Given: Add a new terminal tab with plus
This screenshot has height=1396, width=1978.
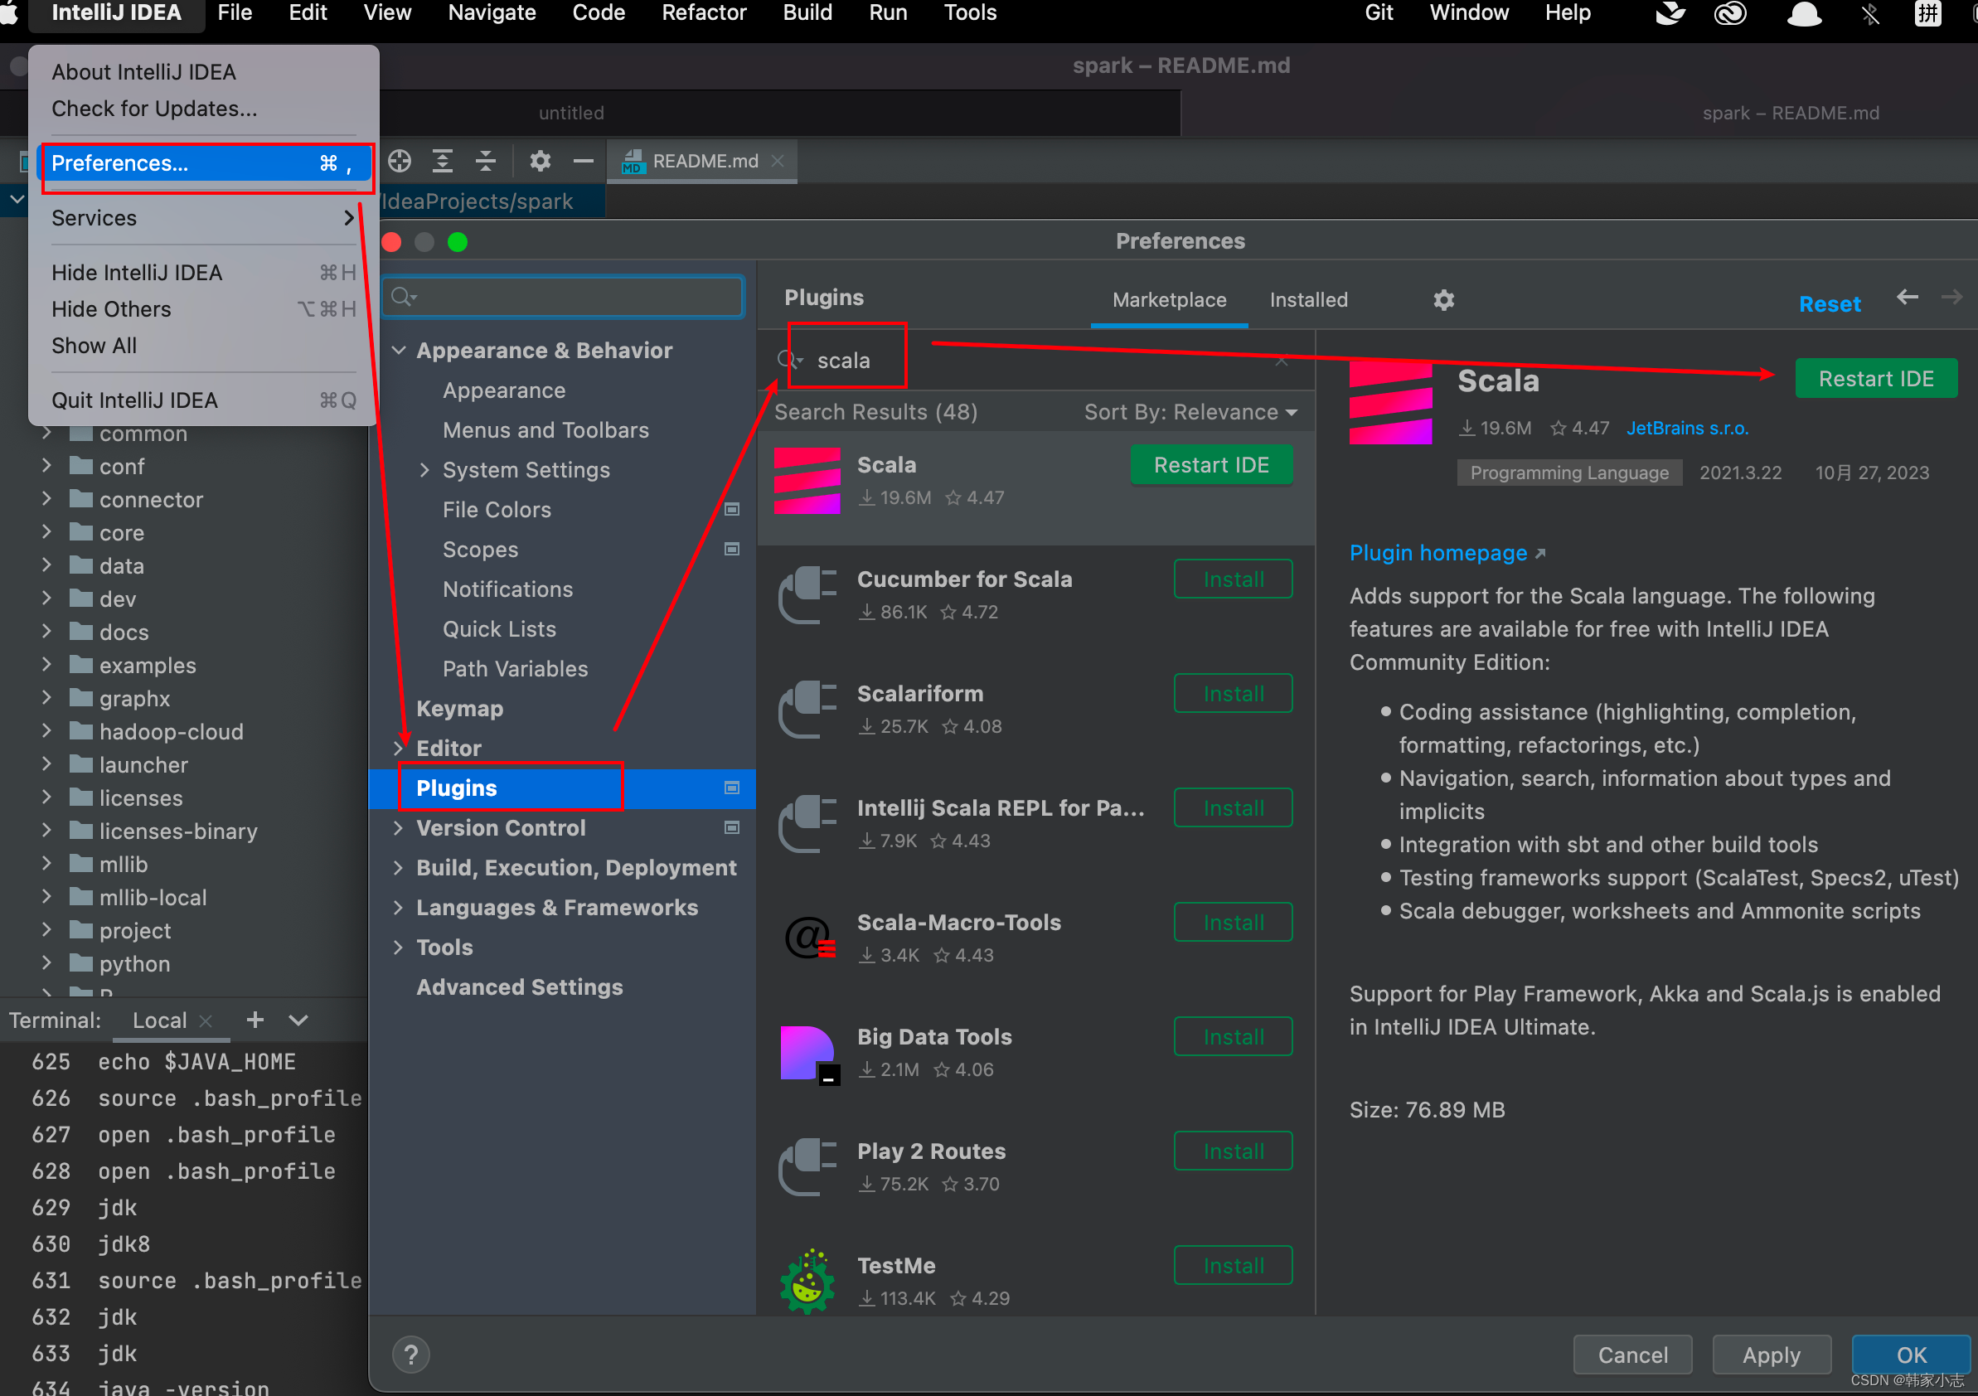Looking at the screenshot, I should [255, 1020].
